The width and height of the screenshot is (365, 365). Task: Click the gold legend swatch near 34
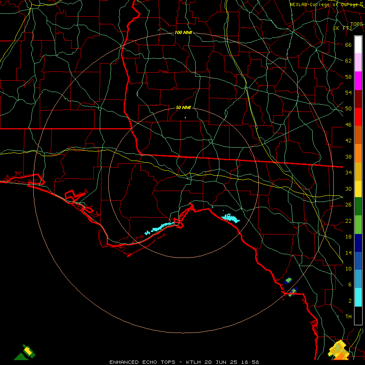[x=358, y=172]
